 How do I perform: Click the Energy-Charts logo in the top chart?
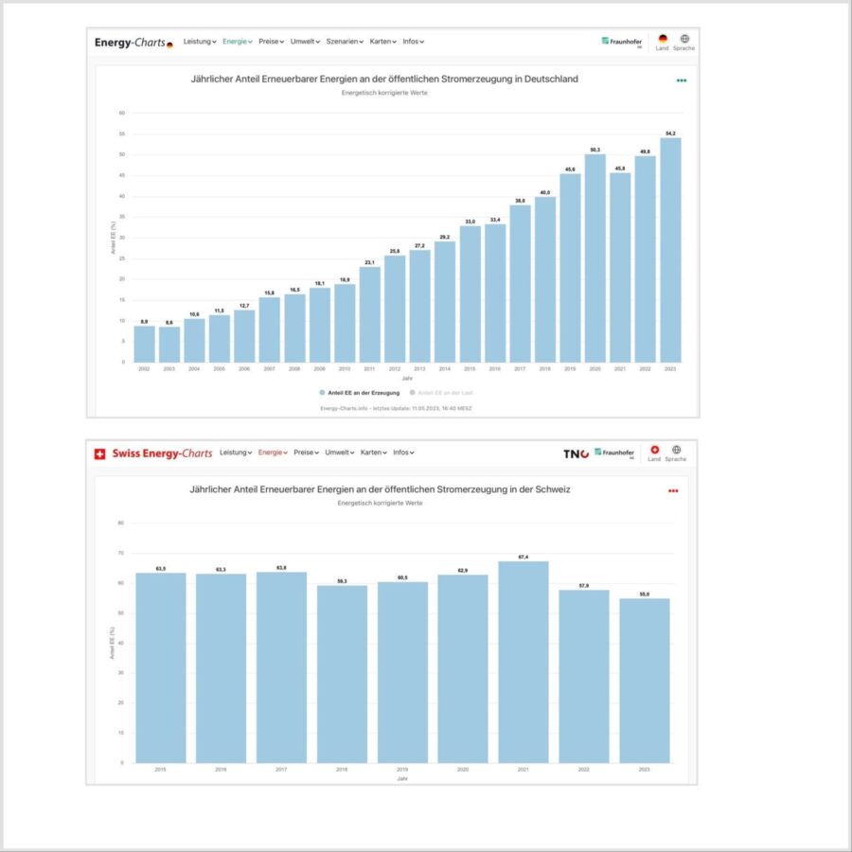[x=133, y=43]
